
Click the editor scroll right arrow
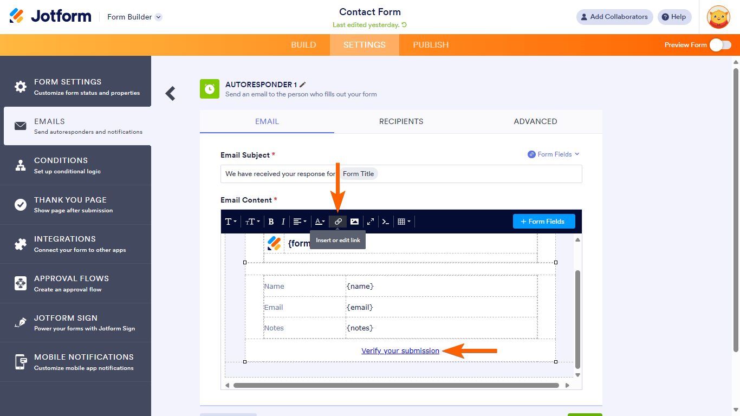pos(567,386)
